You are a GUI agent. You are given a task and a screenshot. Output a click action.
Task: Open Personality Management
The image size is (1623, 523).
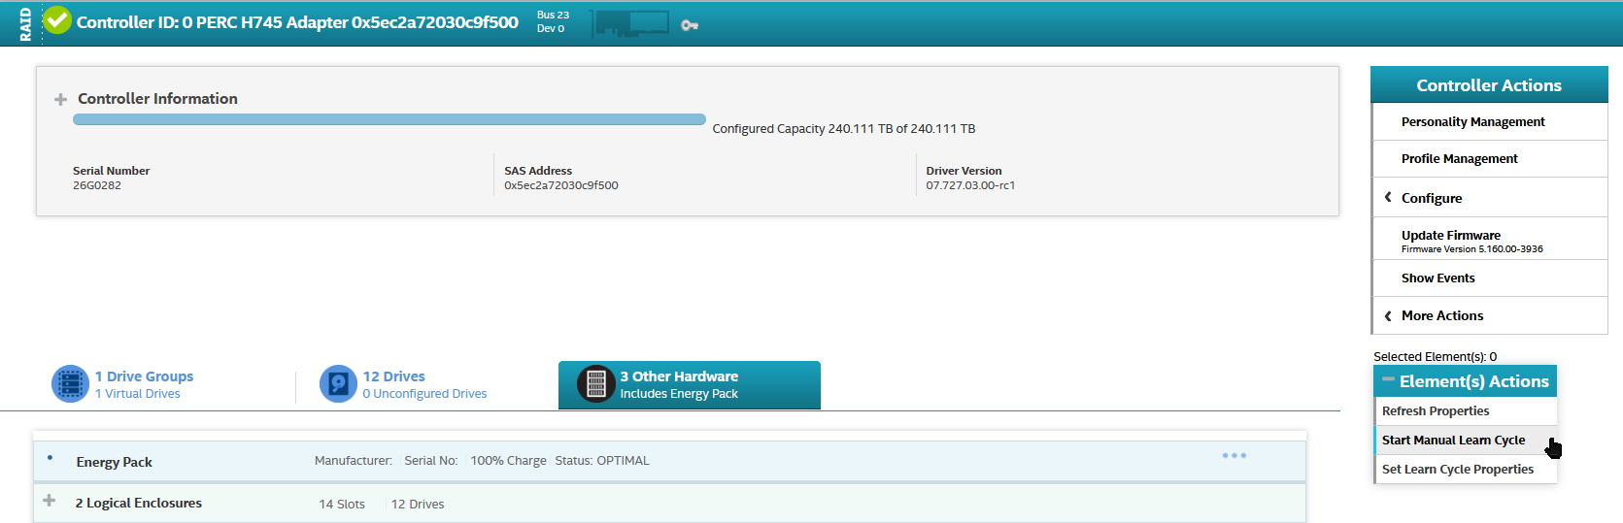tap(1472, 122)
